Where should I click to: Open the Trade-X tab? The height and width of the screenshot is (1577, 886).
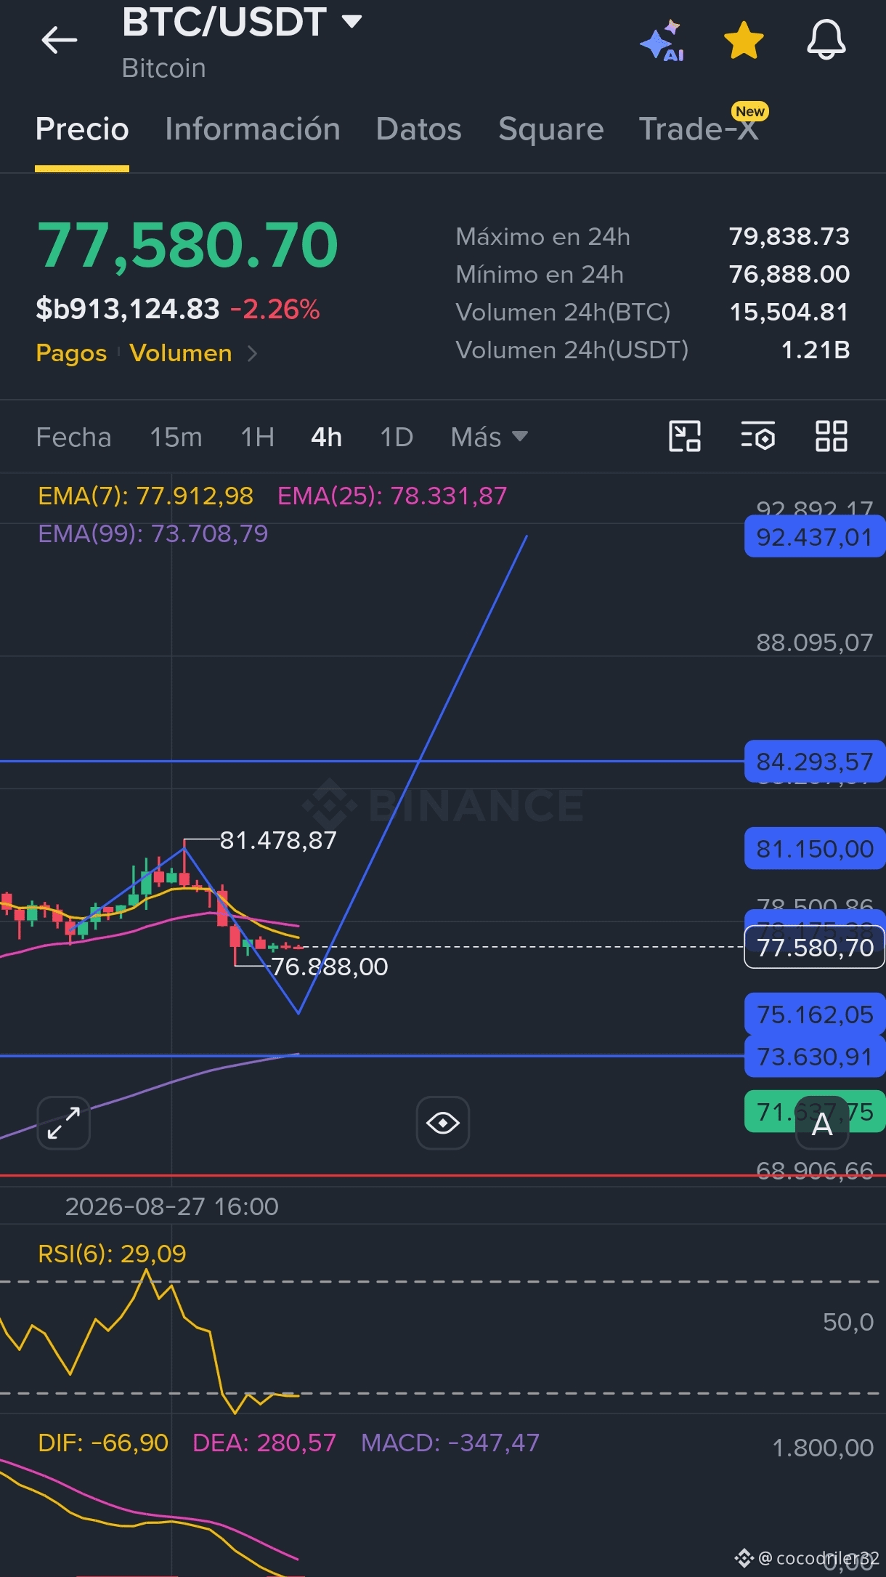tap(699, 129)
